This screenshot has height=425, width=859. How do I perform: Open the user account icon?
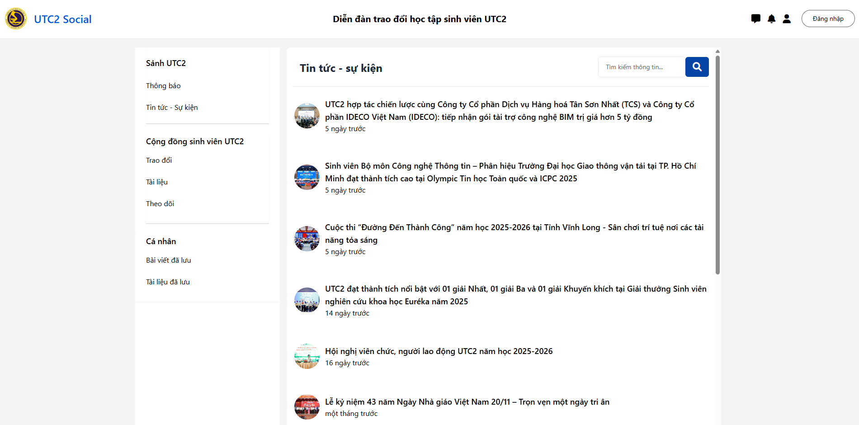(x=787, y=19)
